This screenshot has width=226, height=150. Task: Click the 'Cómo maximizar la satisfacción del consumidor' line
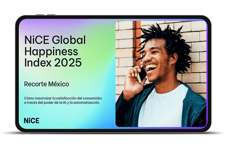tap(63, 98)
